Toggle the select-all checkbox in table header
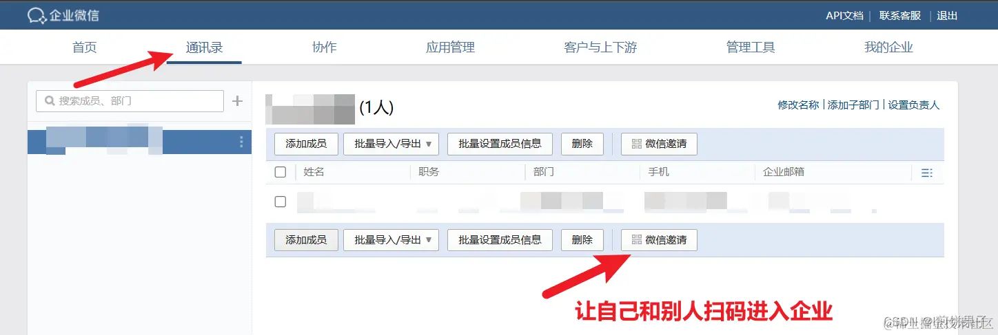 click(x=281, y=172)
